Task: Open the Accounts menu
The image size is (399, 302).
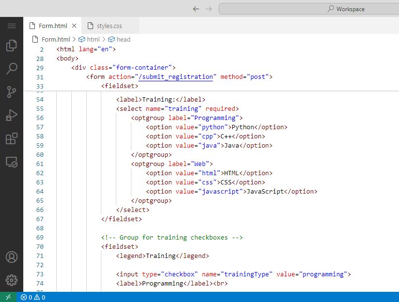Action: tap(12, 257)
